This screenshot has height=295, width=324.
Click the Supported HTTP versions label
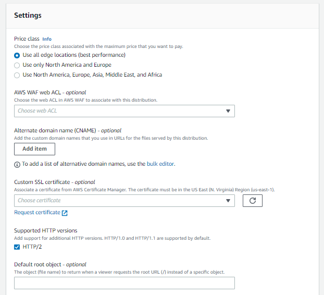click(46, 230)
